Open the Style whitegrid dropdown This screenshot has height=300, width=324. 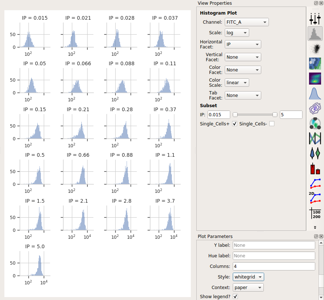pyautogui.click(x=248, y=277)
